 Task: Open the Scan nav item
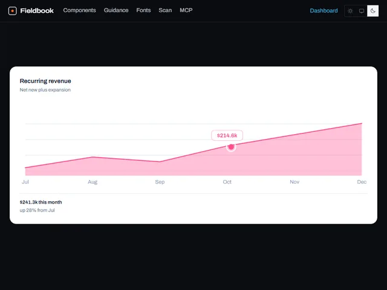[165, 10]
